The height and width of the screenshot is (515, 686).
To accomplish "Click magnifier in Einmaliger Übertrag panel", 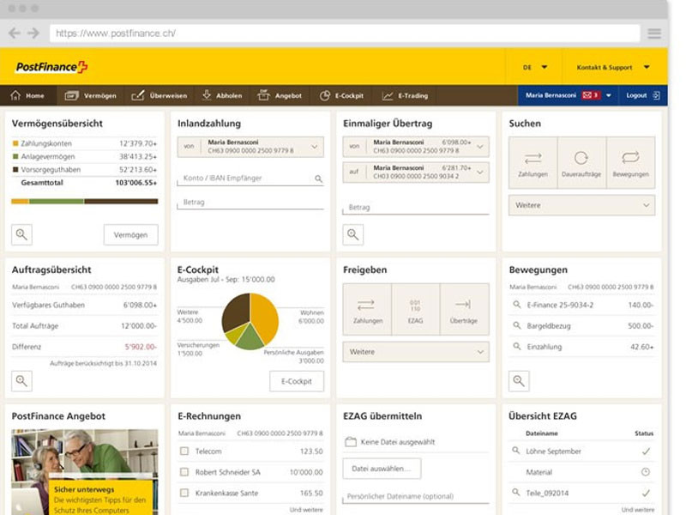I will (x=353, y=234).
